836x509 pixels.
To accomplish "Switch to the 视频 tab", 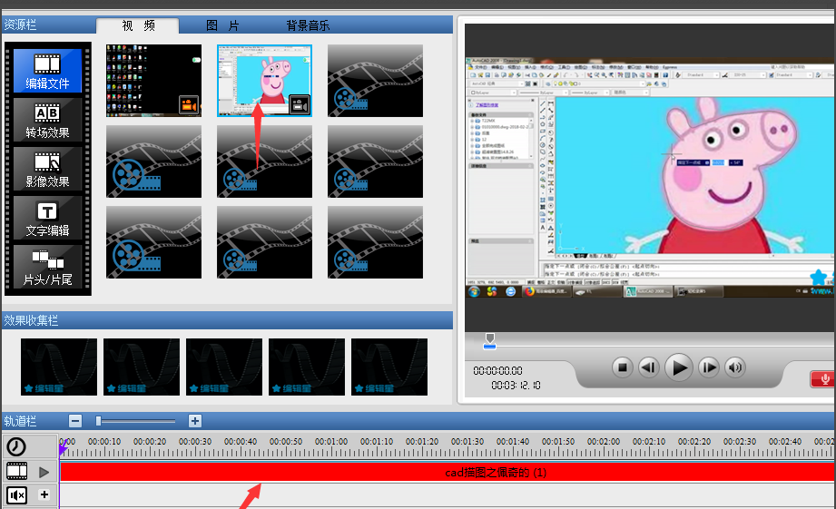I will click(x=138, y=25).
